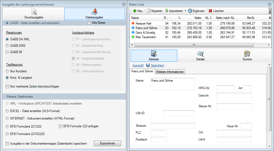Open the Summe coins icon
Viewport: 274px width, 151px height.
(x=247, y=54)
